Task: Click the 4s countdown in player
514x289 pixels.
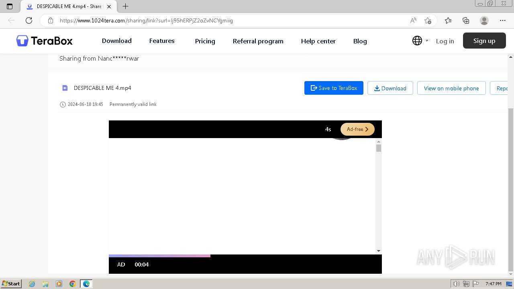Action: pos(328,129)
